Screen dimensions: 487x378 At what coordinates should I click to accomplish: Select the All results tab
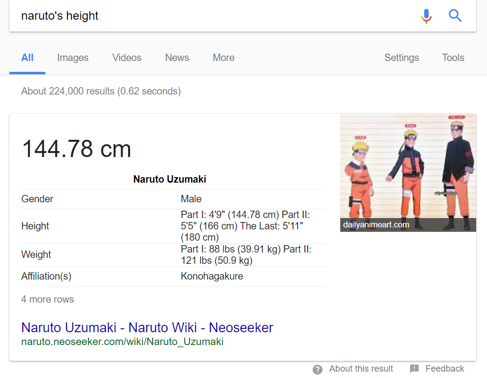tap(28, 58)
